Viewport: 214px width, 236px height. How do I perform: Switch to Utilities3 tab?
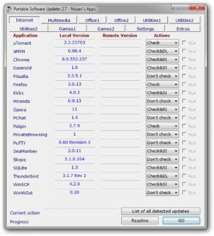pos(28,29)
